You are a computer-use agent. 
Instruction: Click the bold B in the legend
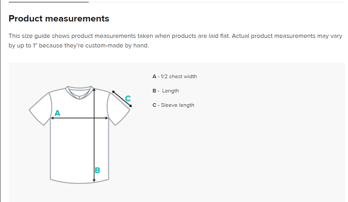(154, 91)
